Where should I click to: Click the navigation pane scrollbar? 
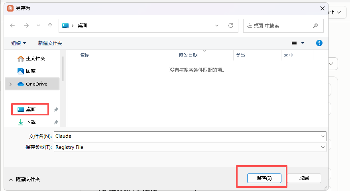pyautogui.click(x=63, y=69)
